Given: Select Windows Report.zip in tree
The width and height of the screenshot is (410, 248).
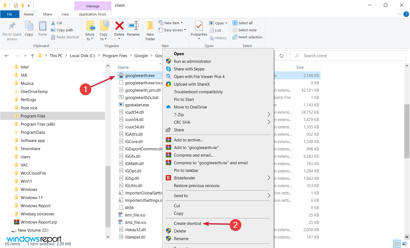Looking at the screenshot, I should click(x=39, y=222).
